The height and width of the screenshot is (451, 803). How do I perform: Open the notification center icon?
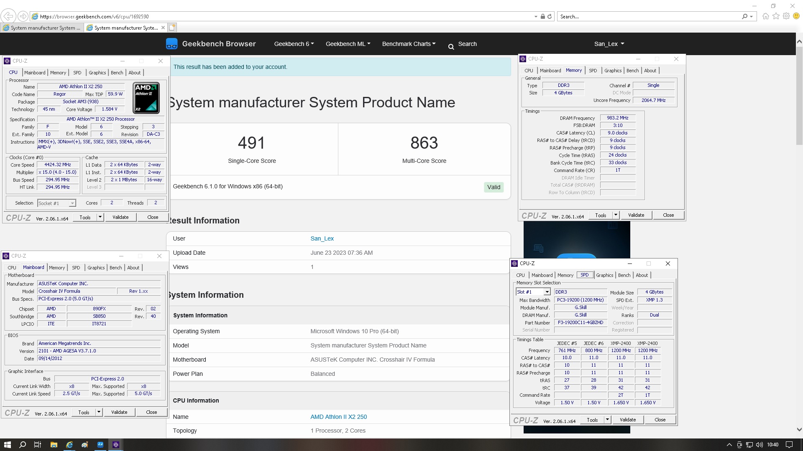(x=789, y=445)
